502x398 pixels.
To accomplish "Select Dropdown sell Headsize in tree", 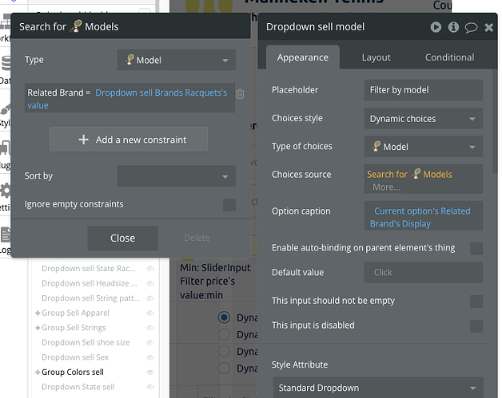I will pos(89,283).
